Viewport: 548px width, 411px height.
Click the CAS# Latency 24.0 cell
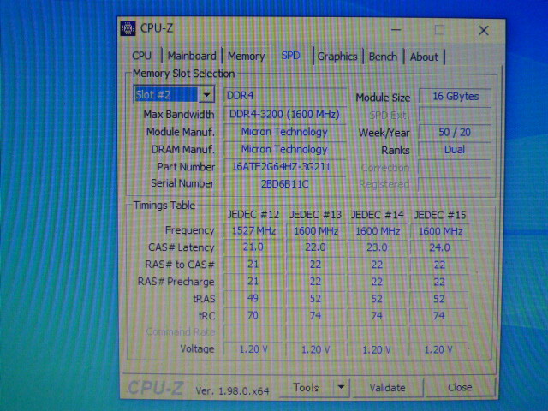439,247
